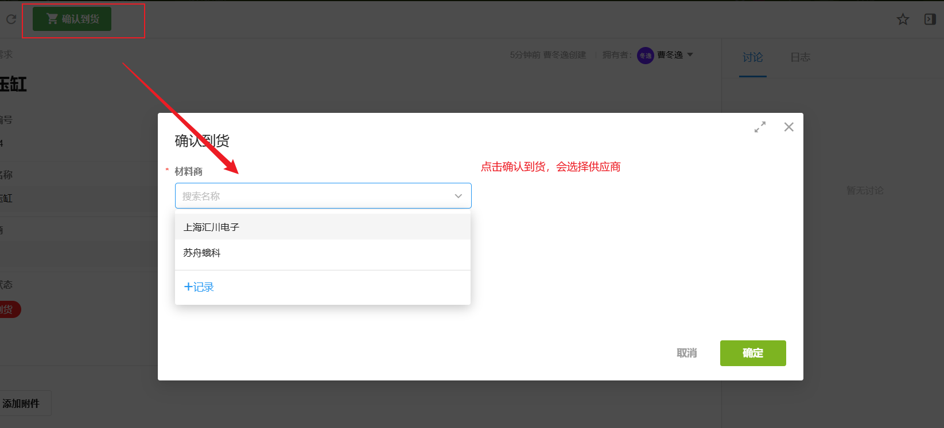944x428 pixels.
Task: Confirm with the green 确定 button
Action: point(752,354)
